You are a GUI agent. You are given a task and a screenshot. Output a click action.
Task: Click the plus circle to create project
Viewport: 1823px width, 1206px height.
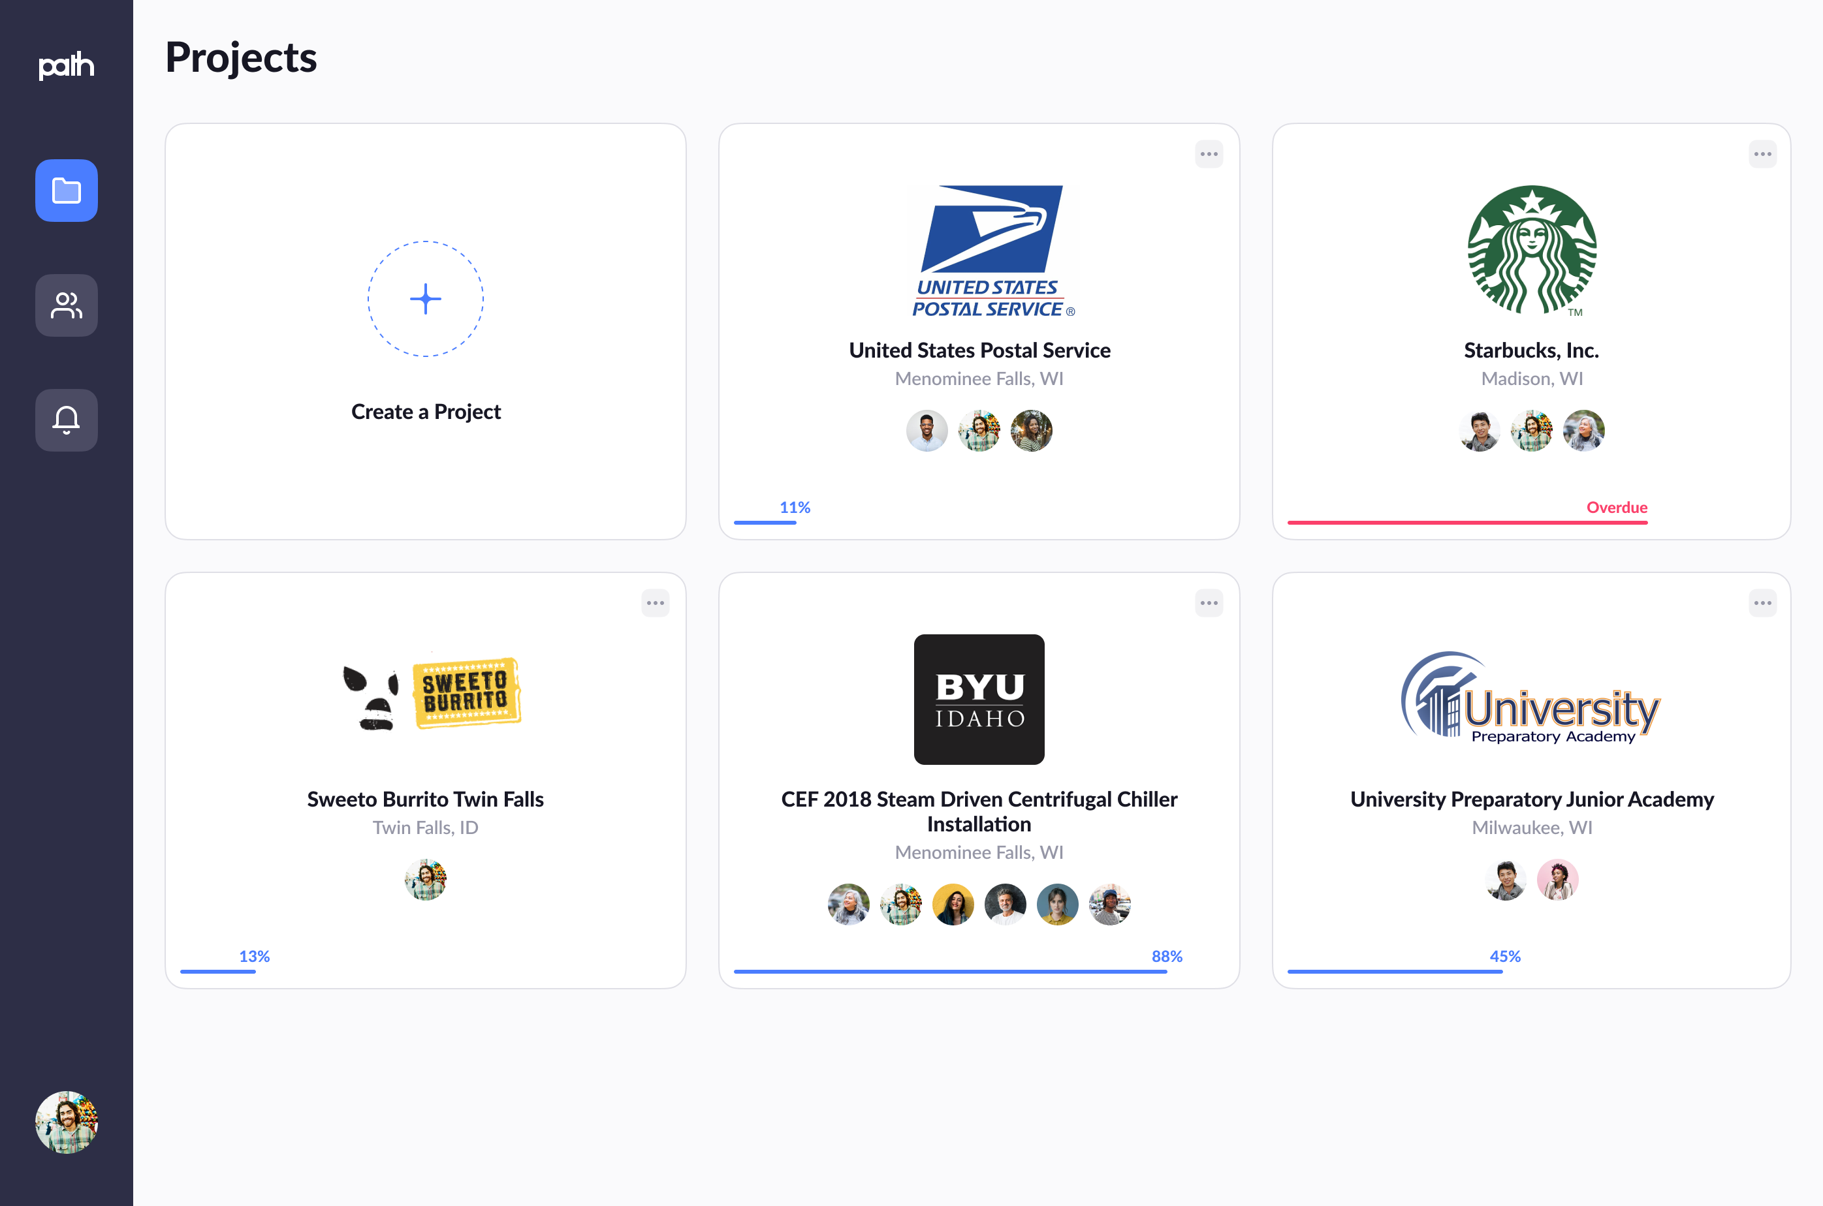point(426,299)
